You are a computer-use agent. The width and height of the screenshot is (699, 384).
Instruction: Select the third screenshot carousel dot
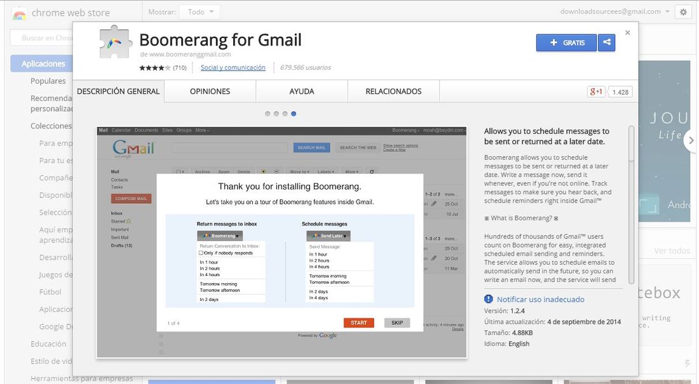tap(285, 114)
